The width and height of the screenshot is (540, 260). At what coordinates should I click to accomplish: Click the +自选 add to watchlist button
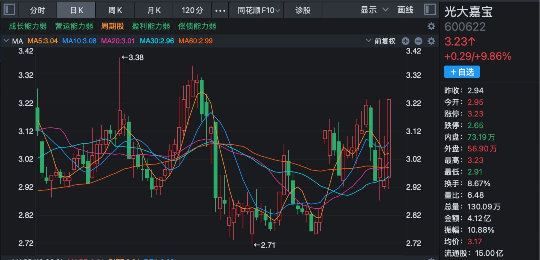pos(462,72)
